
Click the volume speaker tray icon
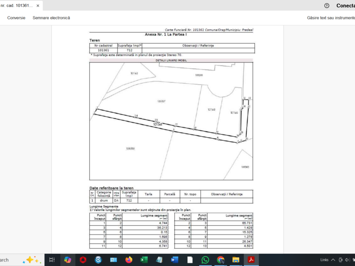pyautogui.click(x=347, y=260)
